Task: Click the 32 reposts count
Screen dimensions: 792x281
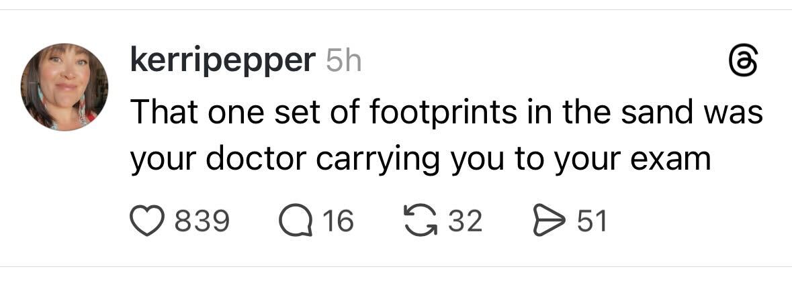Action: pyautogui.click(x=465, y=221)
